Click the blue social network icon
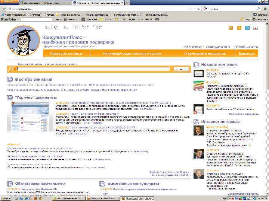269x201 pixels. tap(247, 28)
